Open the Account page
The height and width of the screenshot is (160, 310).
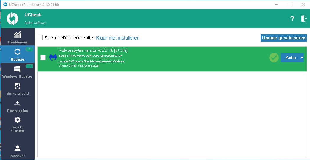click(x=17, y=151)
